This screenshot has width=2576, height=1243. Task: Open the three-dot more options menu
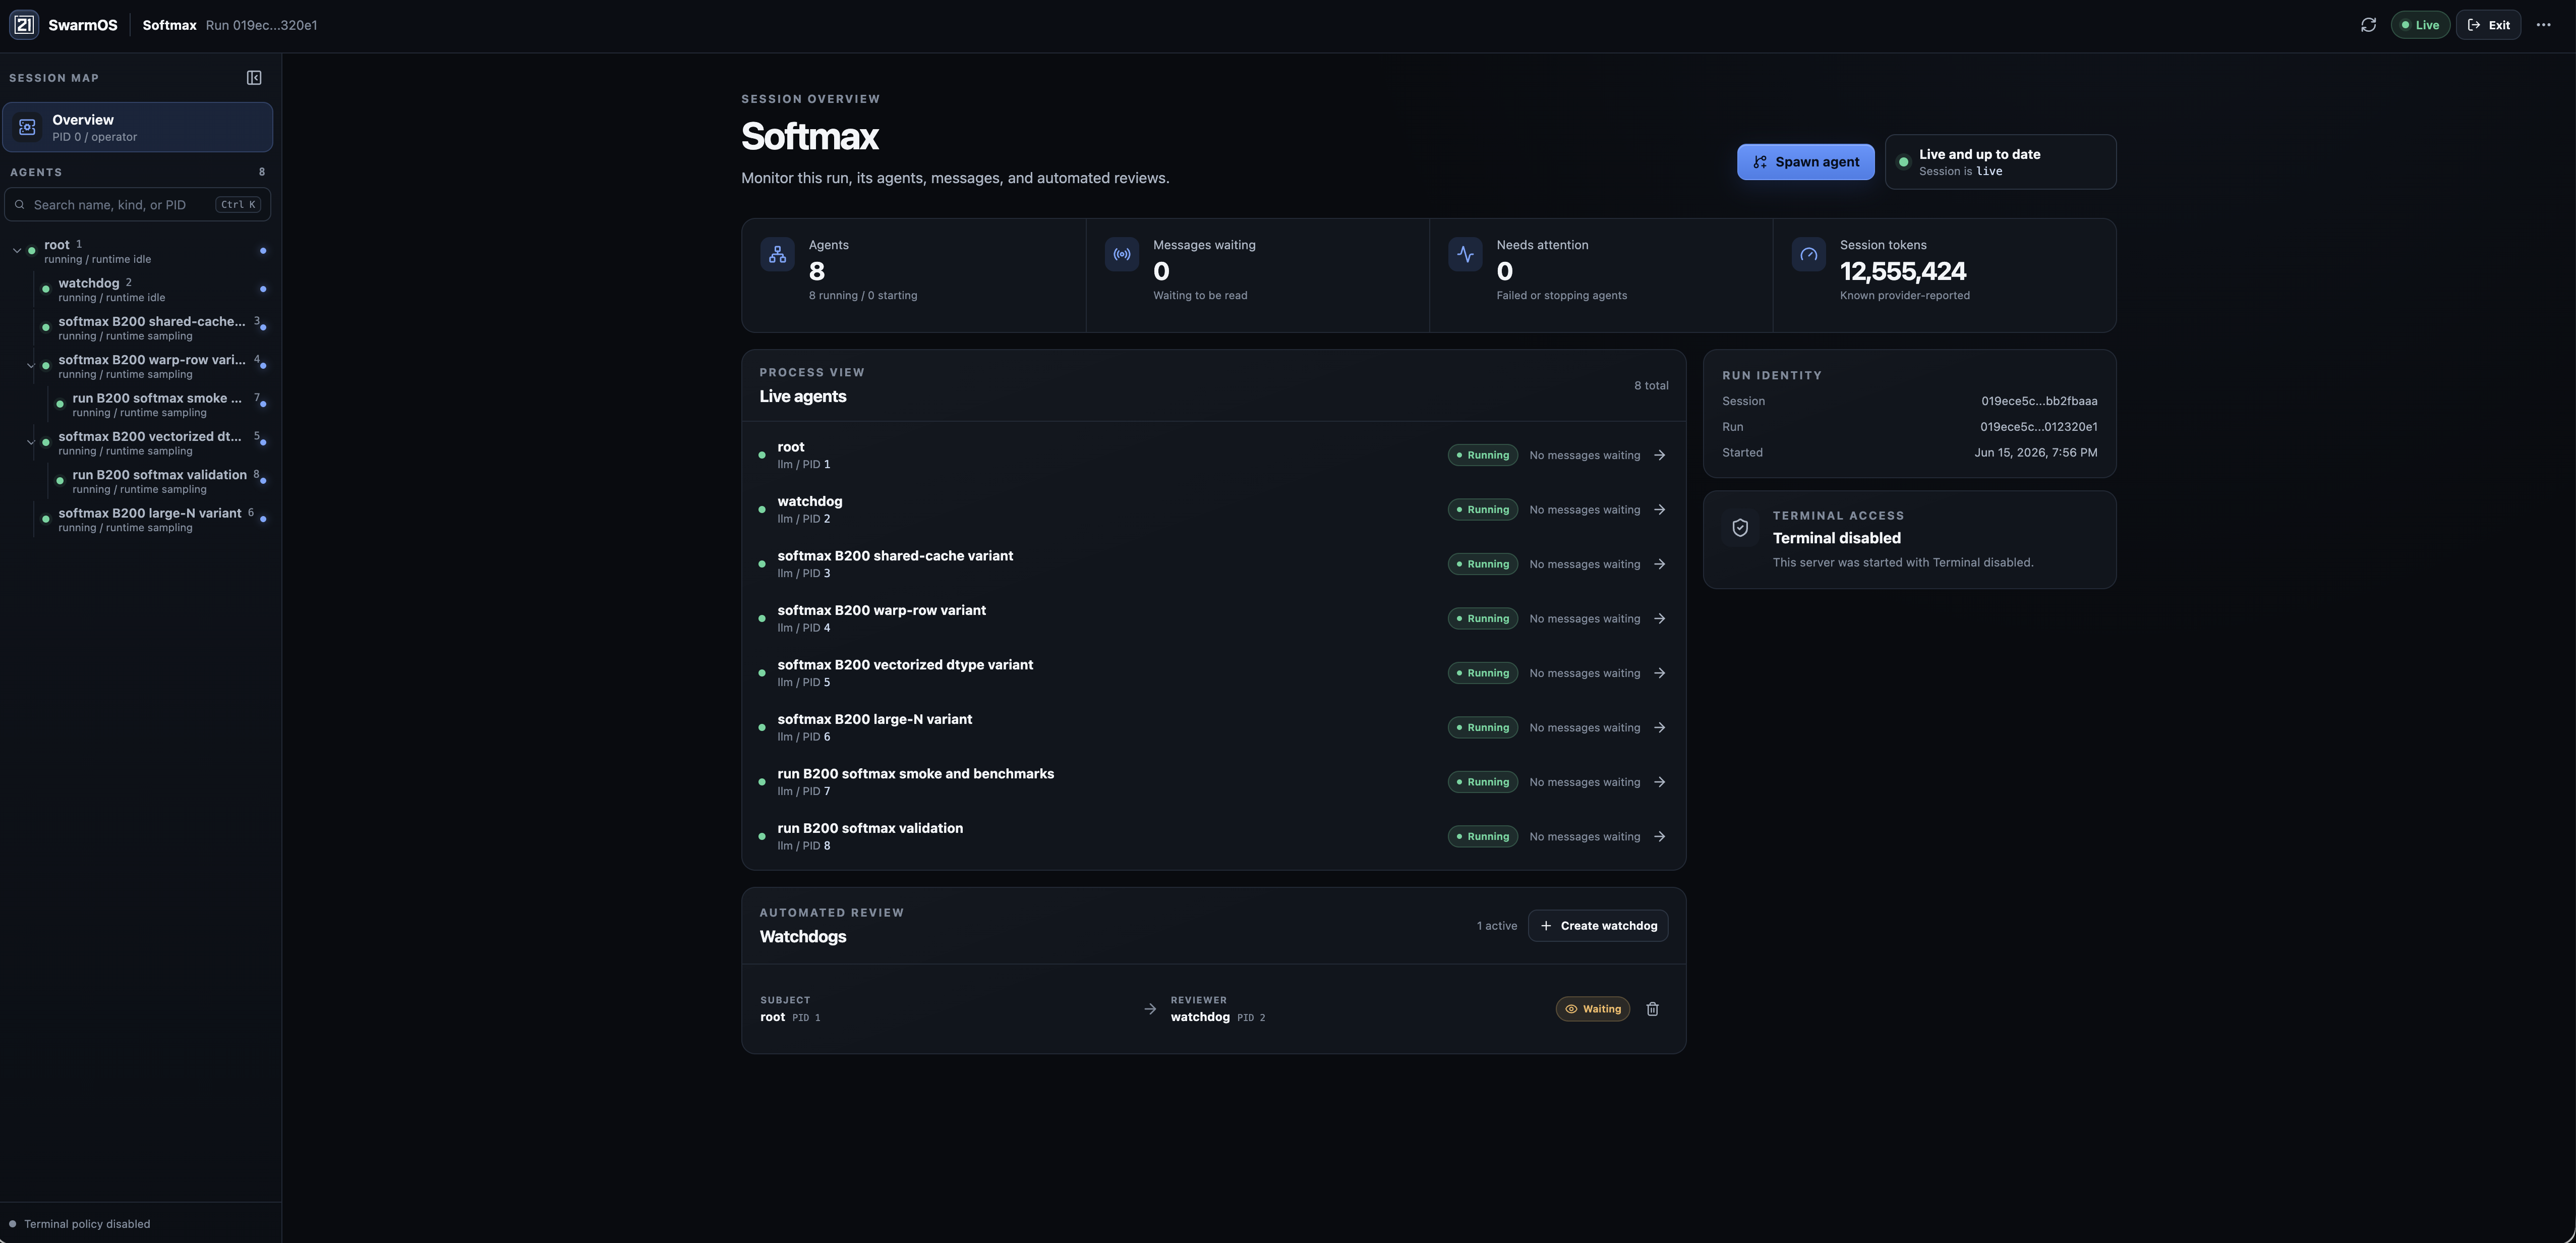pos(2543,25)
